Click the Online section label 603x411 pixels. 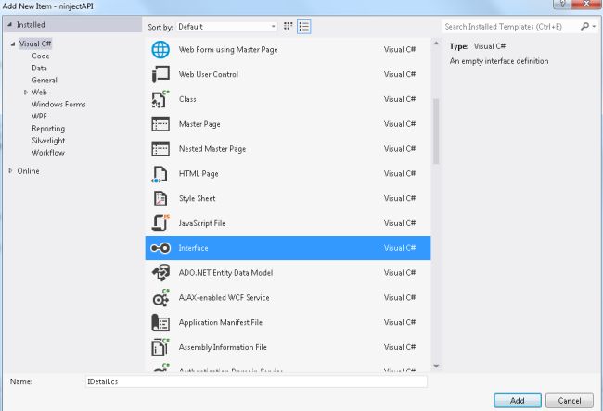click(28, 170)
